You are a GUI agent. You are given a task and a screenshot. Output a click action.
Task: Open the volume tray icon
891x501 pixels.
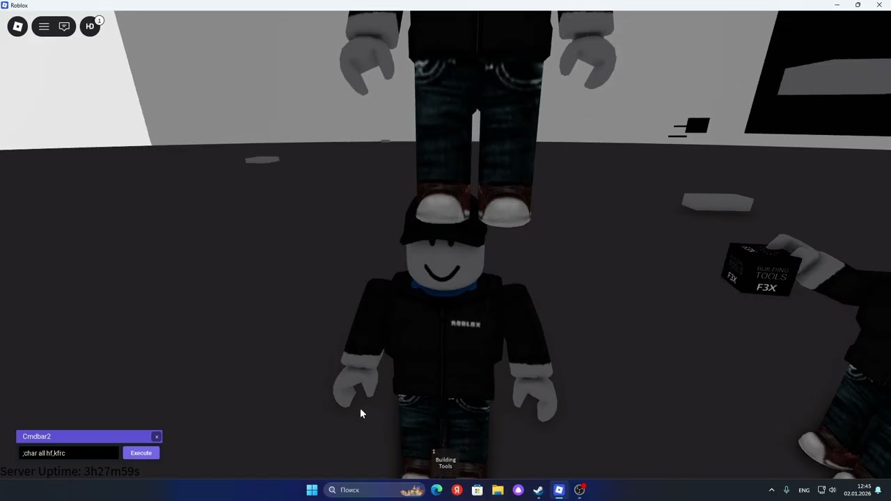pyautogui.click(x=833, y=490)
